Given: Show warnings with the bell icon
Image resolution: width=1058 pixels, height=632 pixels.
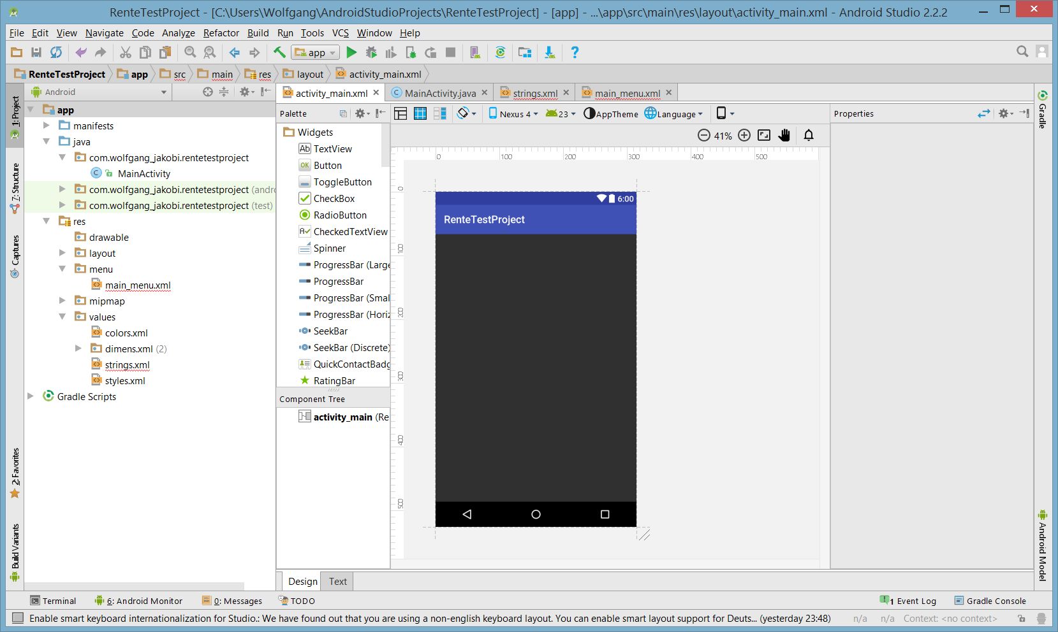Looking at the screenshot, I should point(809,135).
